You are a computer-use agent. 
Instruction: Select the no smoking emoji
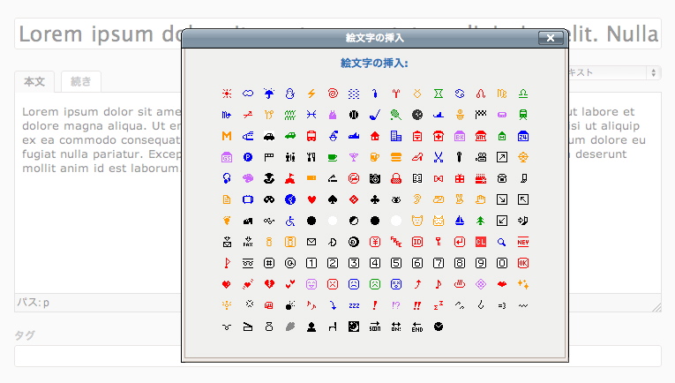tap(354, 178)
